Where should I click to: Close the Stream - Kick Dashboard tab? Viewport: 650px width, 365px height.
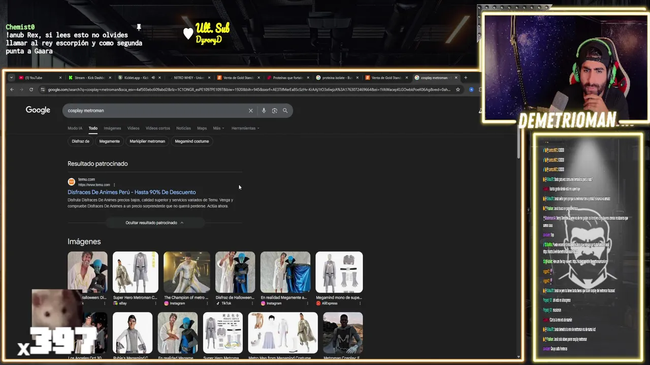(110, 78)
